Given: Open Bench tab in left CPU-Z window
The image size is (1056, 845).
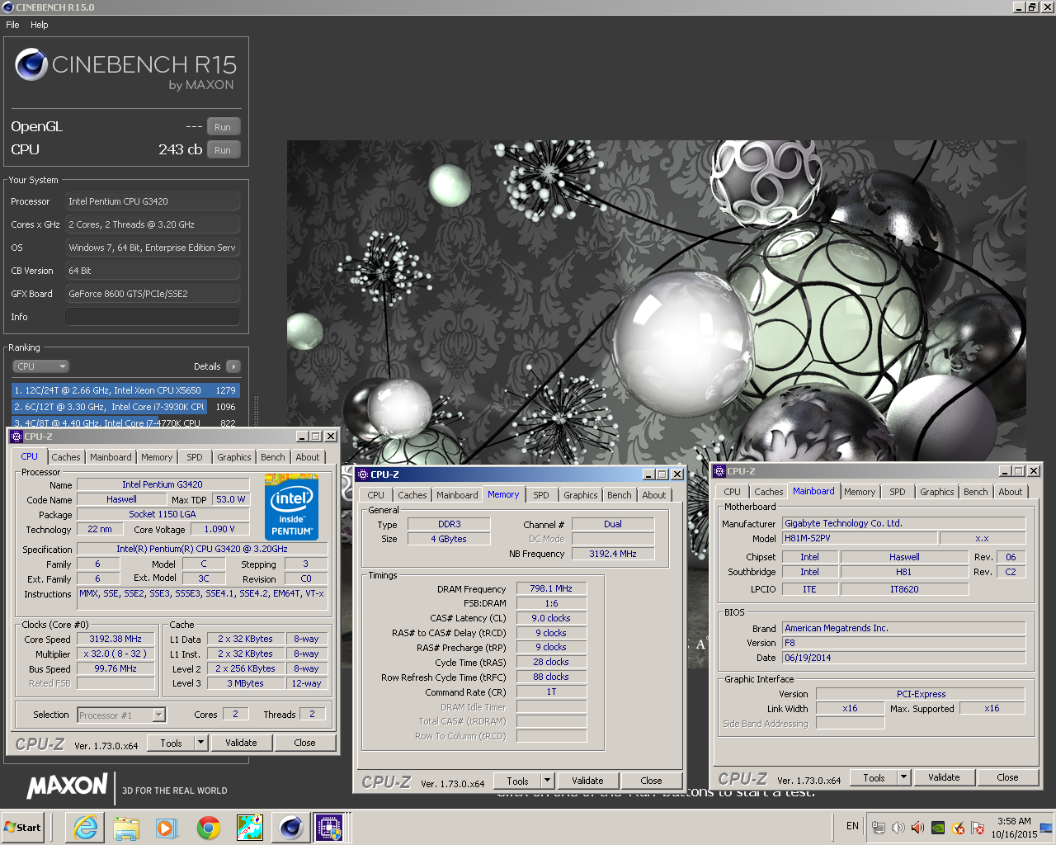Looking at the screenshot, I should (x=273, y=457).
